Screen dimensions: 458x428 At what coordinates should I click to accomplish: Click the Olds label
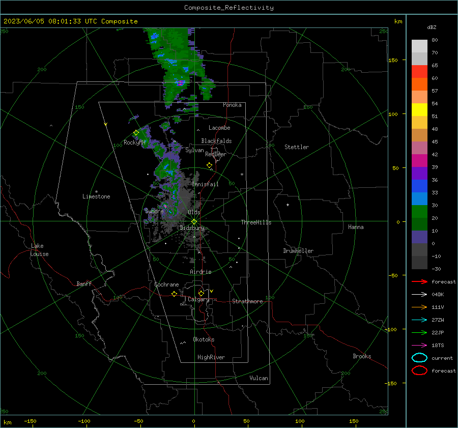point(194,212)
